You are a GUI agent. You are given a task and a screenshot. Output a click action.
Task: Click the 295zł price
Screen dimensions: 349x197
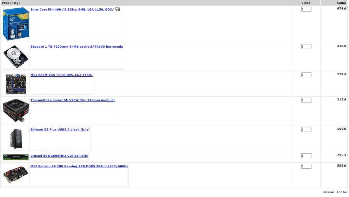(341, 155)
